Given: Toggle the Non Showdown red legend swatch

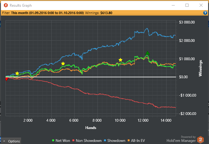Looking at the screenshot, I should [x=73, y=140].
